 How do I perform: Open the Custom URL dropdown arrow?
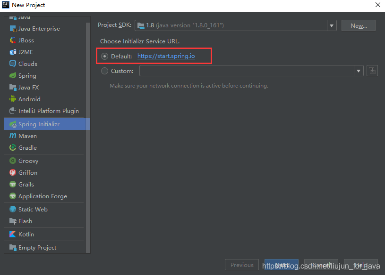(359, 71)
